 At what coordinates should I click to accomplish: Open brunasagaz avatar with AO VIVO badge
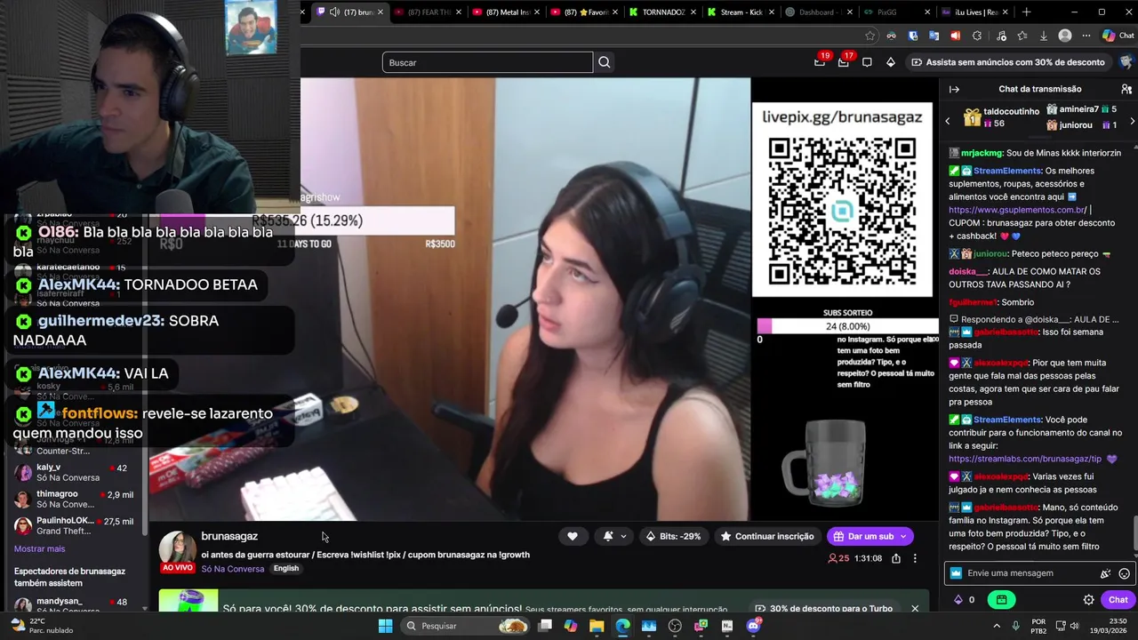tap(177, 552)
